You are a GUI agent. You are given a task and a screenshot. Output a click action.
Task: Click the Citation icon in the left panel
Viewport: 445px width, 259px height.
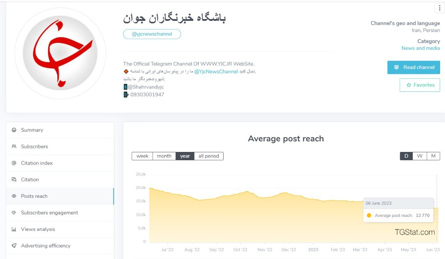point(14,179)
